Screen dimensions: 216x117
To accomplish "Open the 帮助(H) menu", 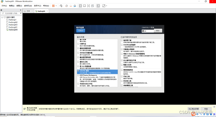I will point(46,6).
